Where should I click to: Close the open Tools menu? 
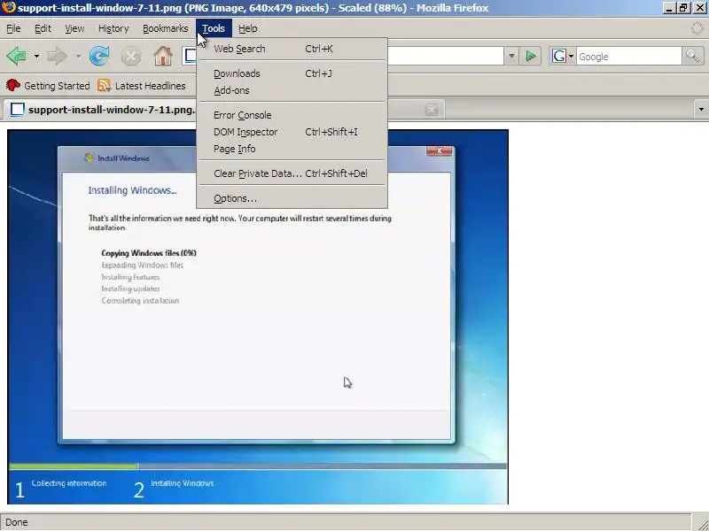click(x=214, y=28)
